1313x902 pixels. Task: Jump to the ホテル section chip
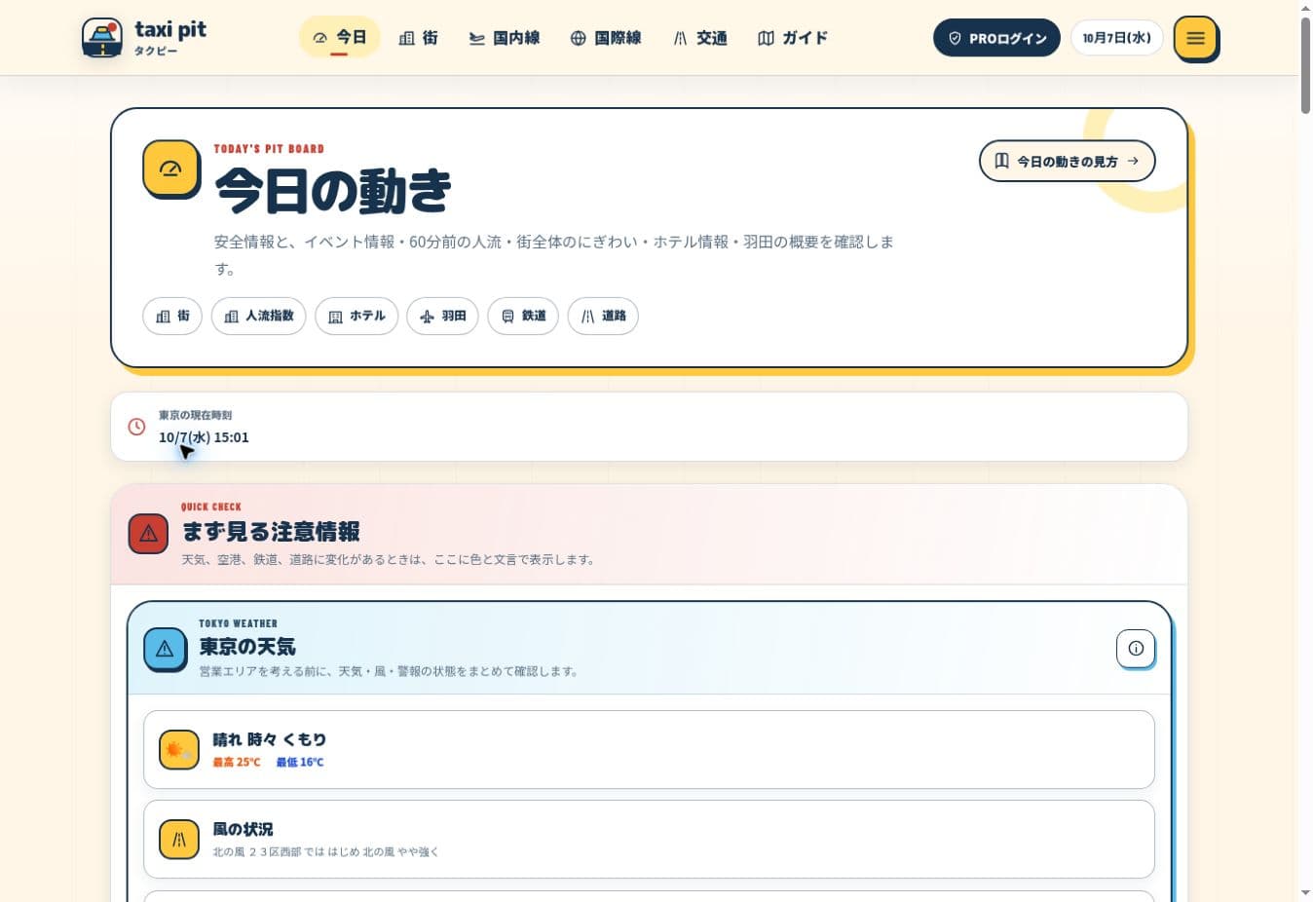coord(356,316)
